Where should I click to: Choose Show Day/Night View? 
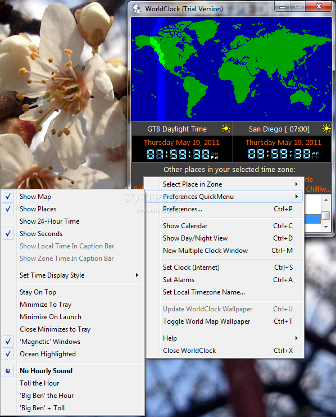[x=224, y=238]
